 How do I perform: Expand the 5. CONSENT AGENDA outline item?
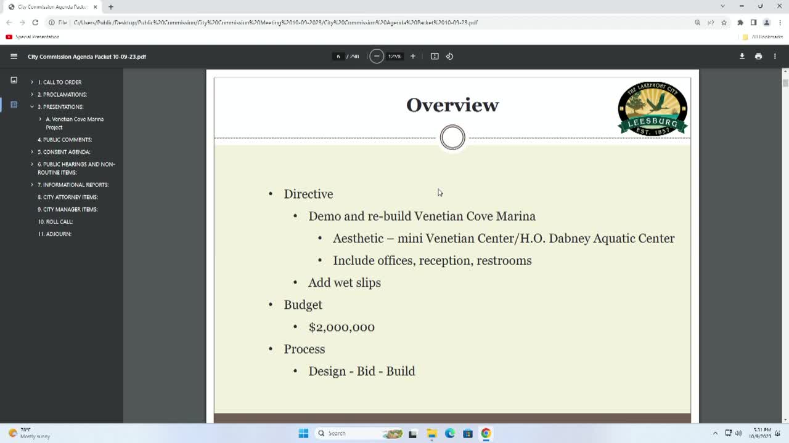click(x=32, y=152)
